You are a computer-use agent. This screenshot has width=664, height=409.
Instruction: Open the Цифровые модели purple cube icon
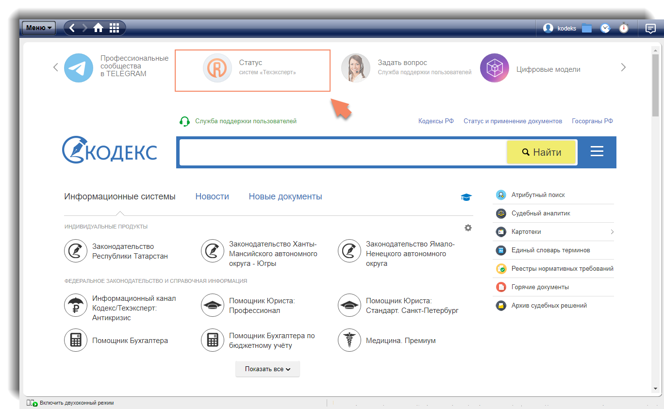coord(495,68)
